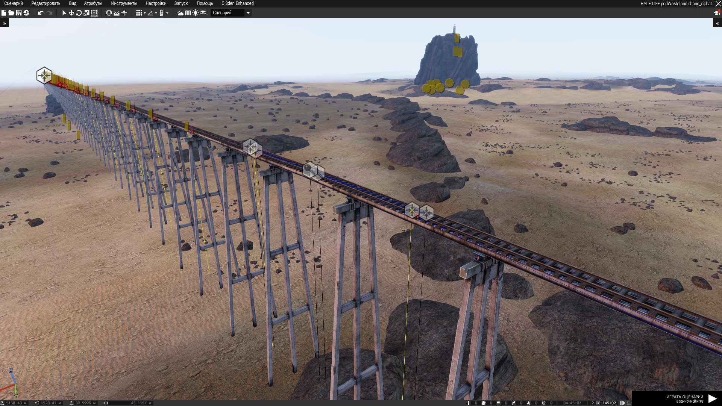Open the Вид menu
722x406 pixels.
point(73,3)
